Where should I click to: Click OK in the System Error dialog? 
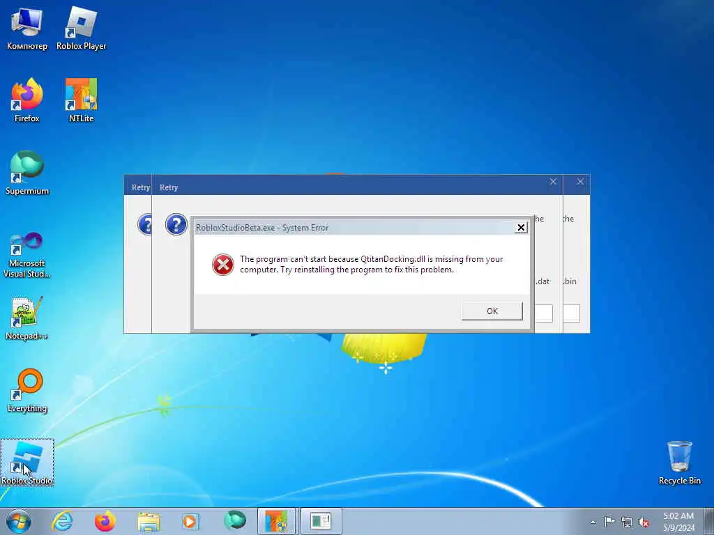tap(492, 311)
